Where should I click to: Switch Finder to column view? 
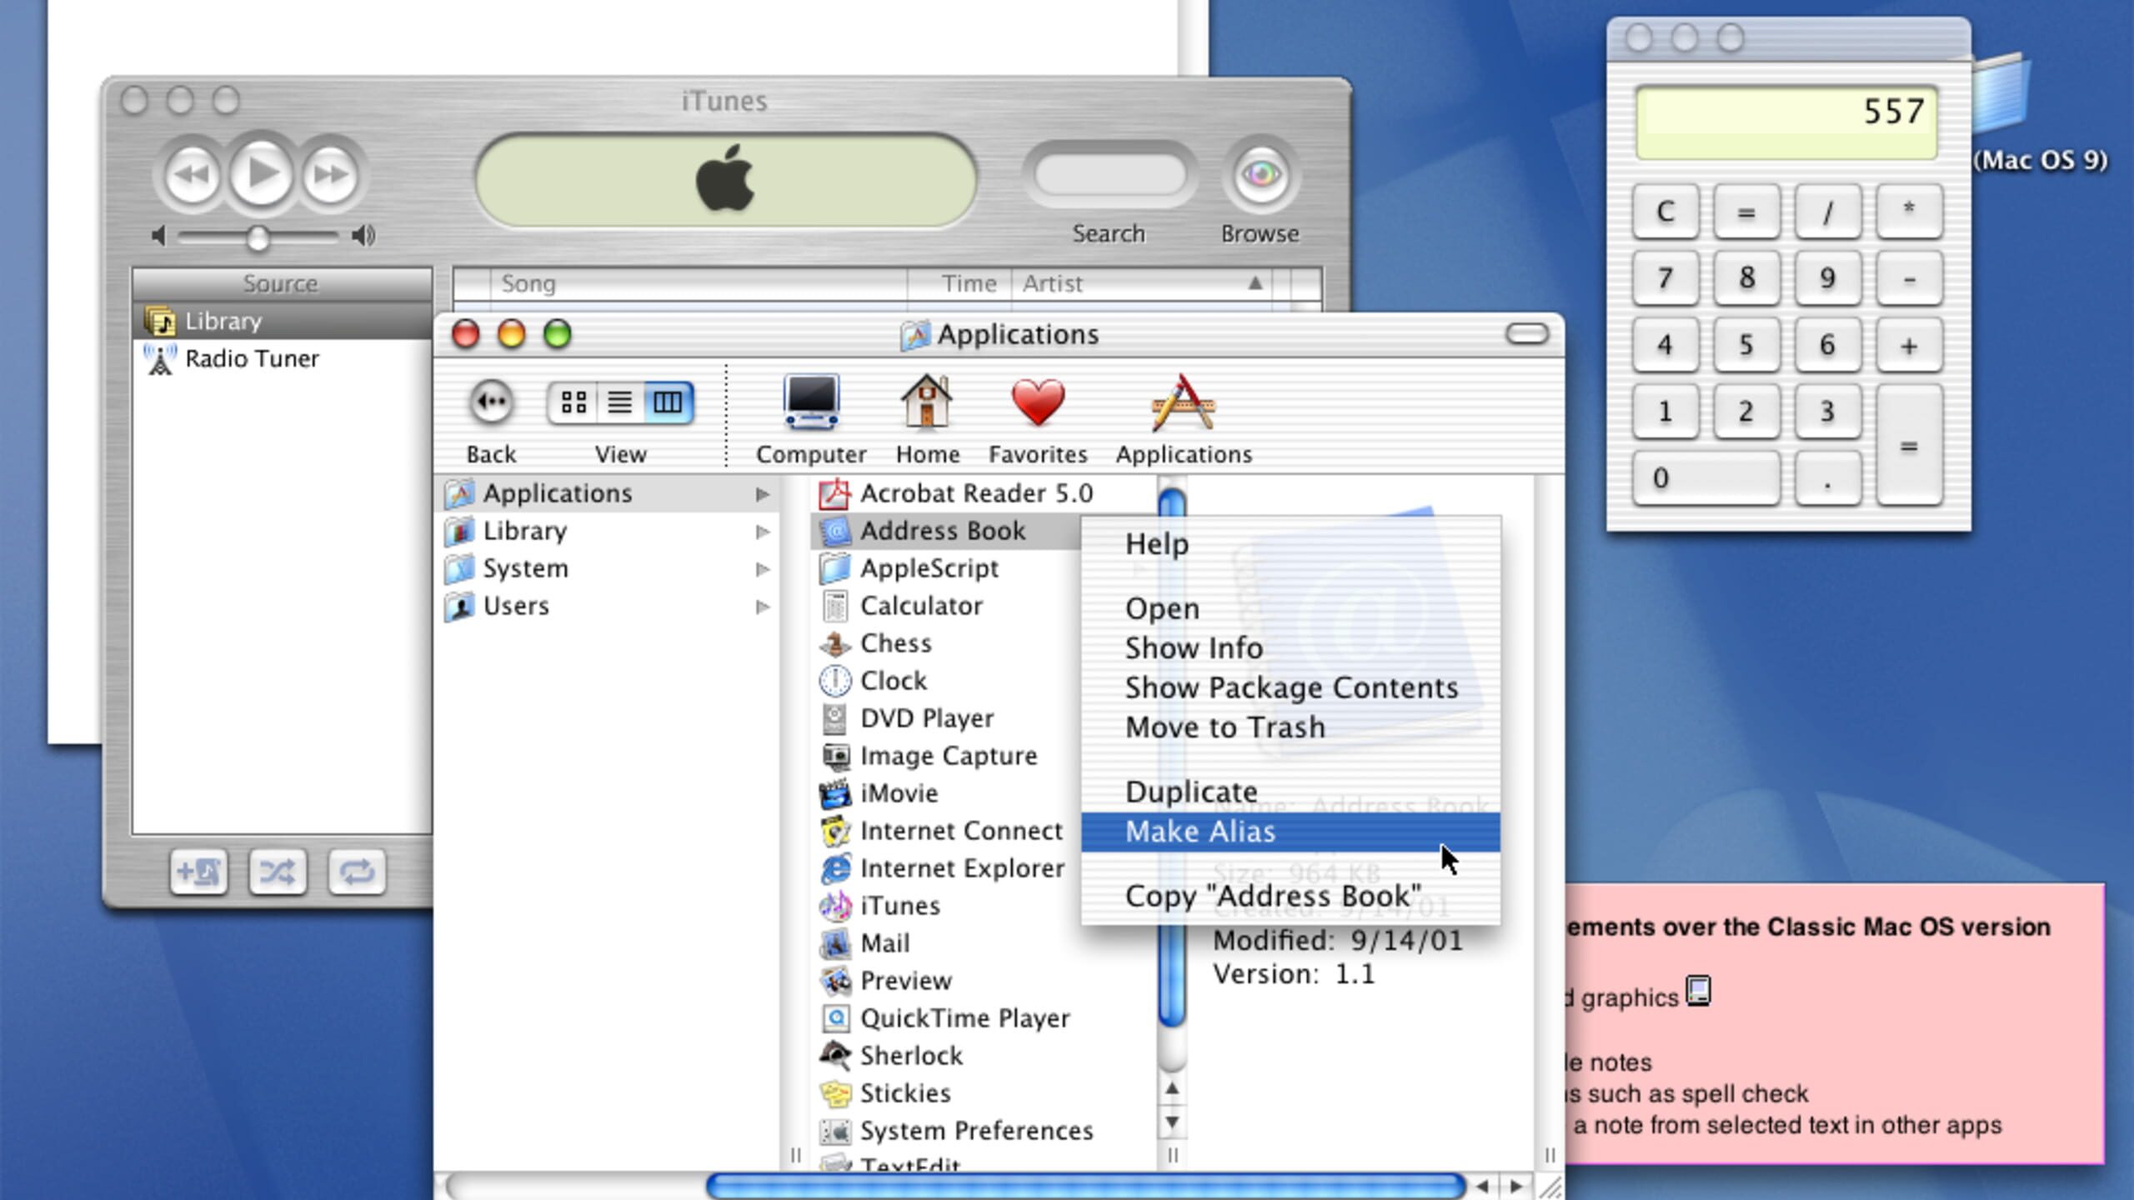[668, 403]
